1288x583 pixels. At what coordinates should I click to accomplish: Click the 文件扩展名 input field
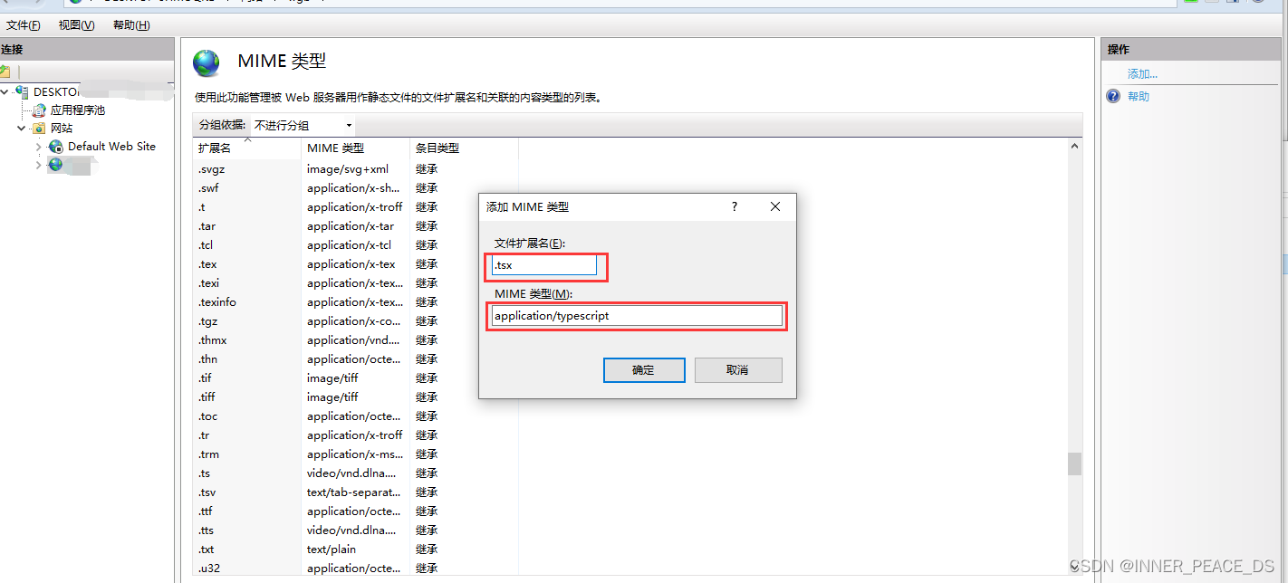544,265
